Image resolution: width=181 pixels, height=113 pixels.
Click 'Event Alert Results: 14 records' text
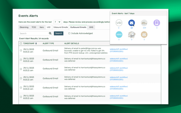click(x=34, y=38)
